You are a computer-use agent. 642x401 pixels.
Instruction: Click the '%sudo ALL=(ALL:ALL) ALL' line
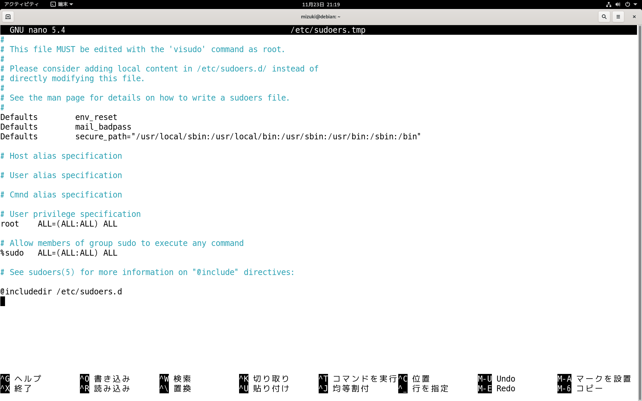click(59, 253)
